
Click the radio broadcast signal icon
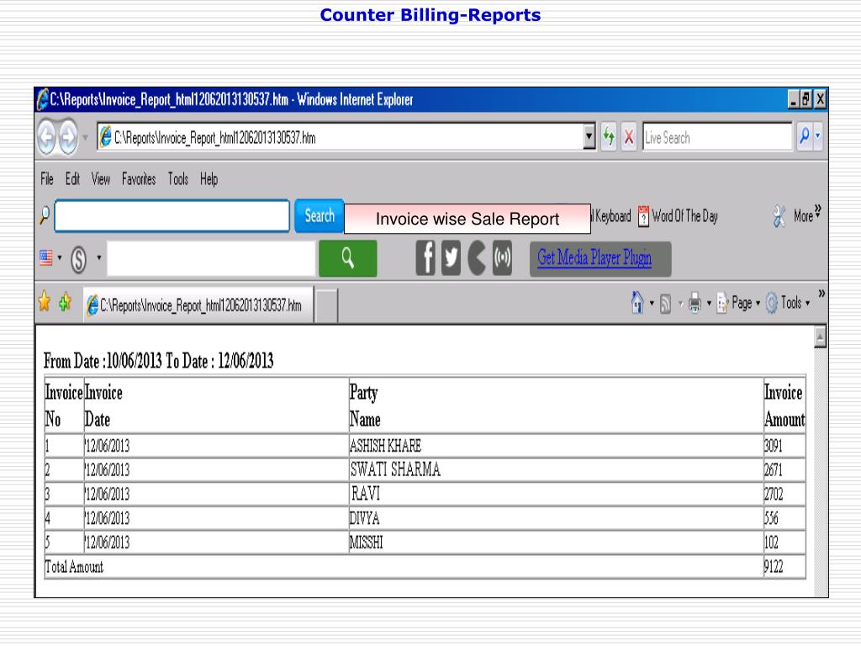point(502,257)
